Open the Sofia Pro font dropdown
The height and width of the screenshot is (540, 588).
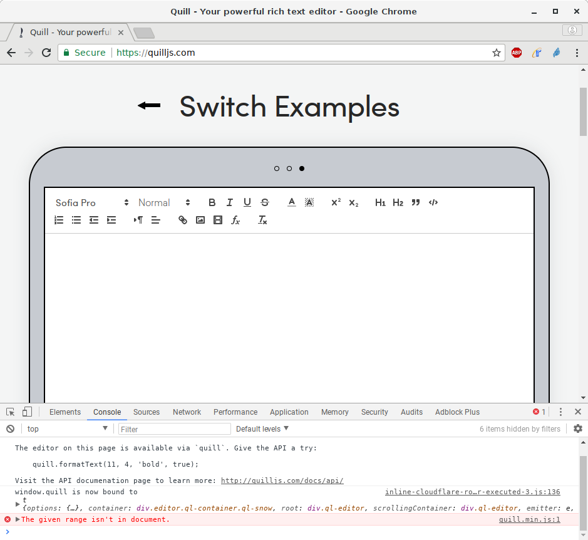92,202
